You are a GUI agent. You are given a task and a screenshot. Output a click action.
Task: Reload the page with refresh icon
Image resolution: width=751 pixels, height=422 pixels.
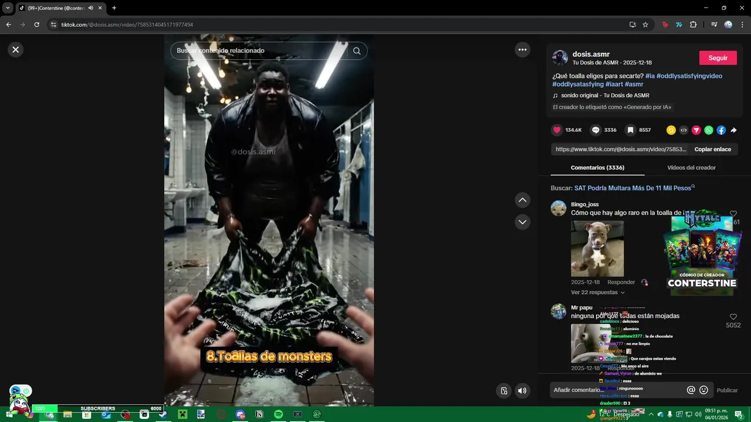click(x=36, y=25)
